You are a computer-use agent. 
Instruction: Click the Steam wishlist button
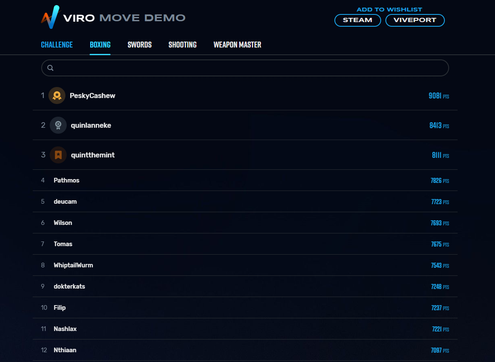tap(358, 20)
